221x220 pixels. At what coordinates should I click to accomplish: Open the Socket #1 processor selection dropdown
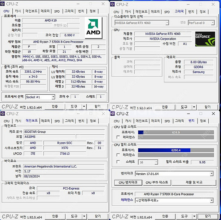pos(53,97)
